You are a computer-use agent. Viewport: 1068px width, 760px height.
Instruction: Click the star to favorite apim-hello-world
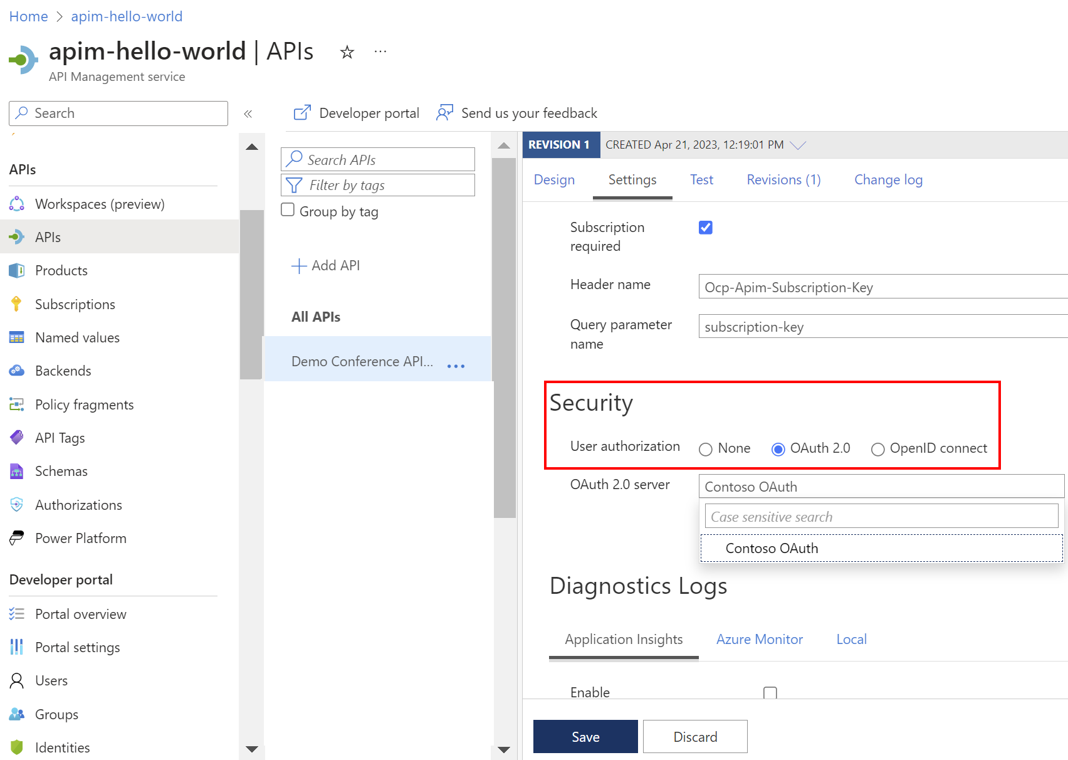pyautogui.click(x=347, y=52)
